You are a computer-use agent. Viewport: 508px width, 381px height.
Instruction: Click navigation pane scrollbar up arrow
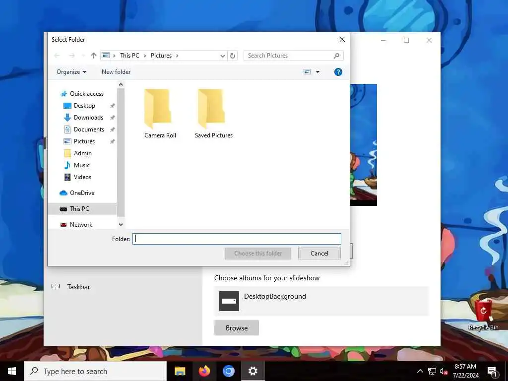(121, 84)
